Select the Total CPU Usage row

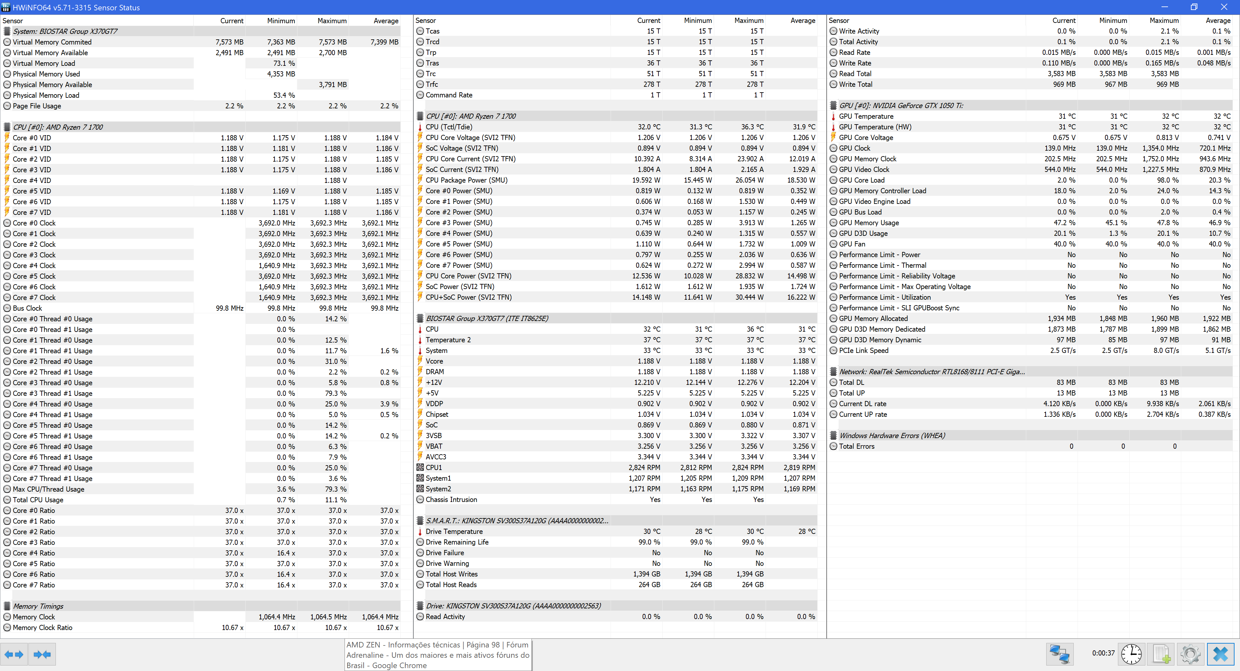[201, 500]
